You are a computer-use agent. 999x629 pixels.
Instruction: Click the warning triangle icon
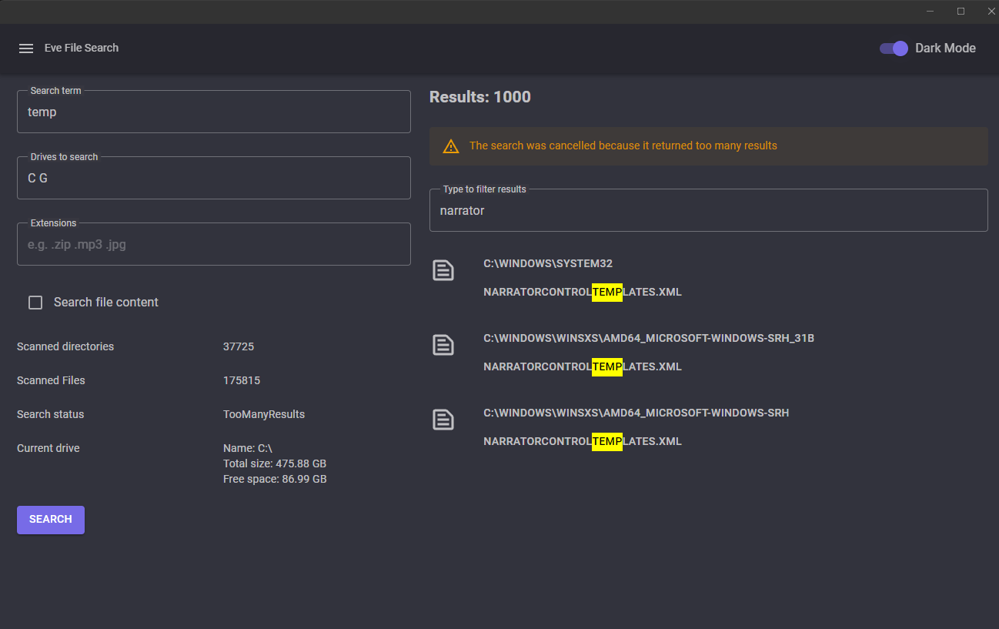click(x=451, y=146)
